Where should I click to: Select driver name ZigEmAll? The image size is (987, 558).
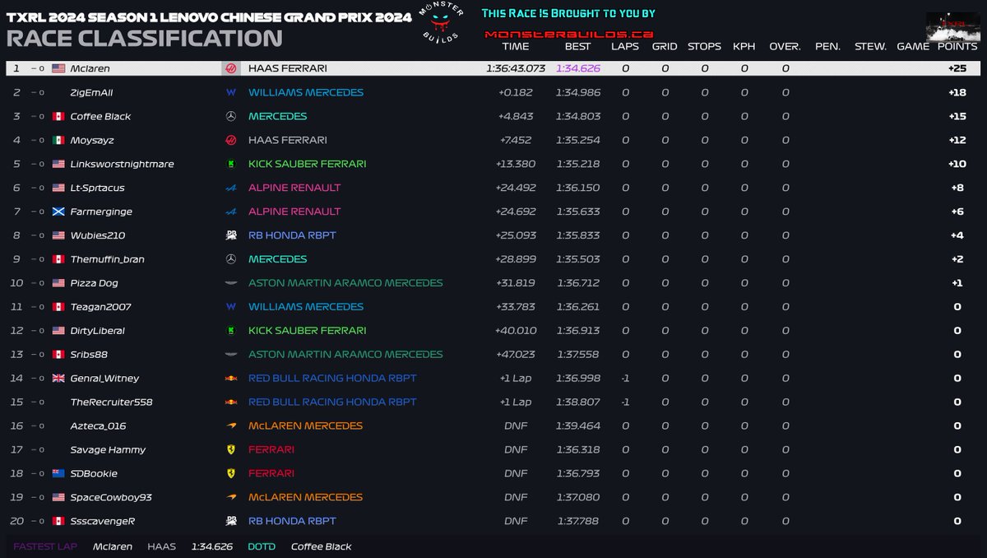91,93
